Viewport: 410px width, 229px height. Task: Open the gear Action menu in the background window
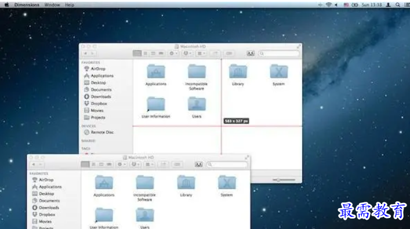coord(173,53)
